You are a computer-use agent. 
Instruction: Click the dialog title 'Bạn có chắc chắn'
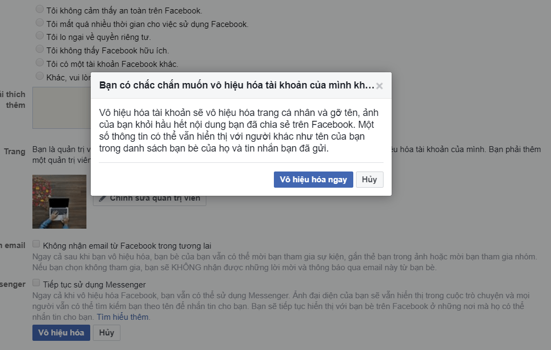click(x=236, y=86)
